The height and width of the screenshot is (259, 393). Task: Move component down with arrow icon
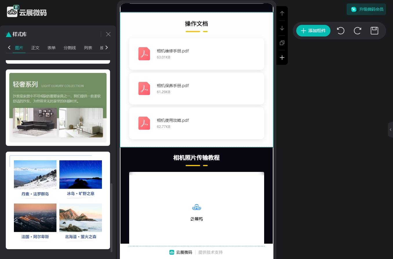282,28
